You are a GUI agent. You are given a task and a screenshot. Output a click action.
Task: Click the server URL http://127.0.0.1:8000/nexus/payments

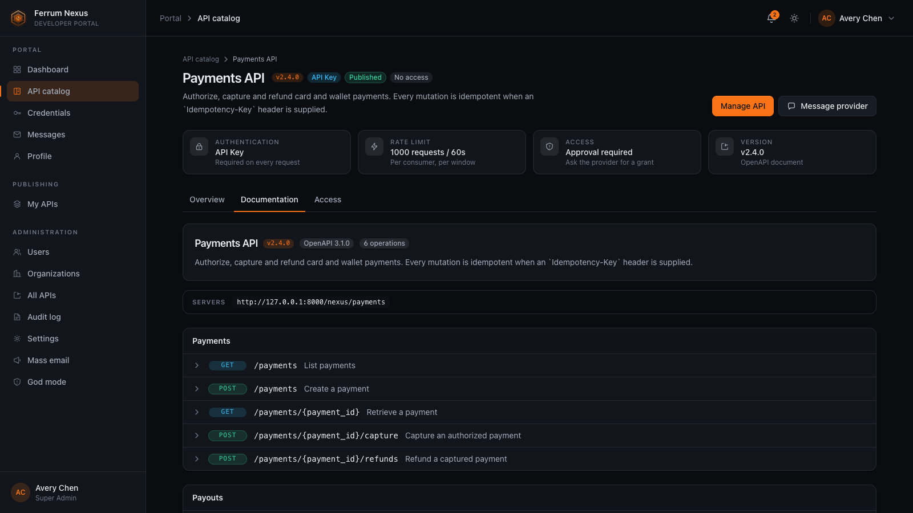click(x=311, y=302)
